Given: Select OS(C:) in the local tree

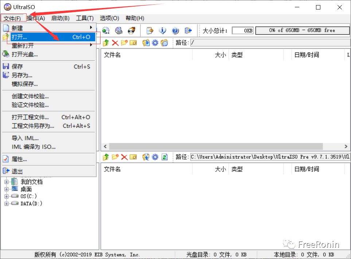Looking at the screenshot, I should click(x=29, y=196).
